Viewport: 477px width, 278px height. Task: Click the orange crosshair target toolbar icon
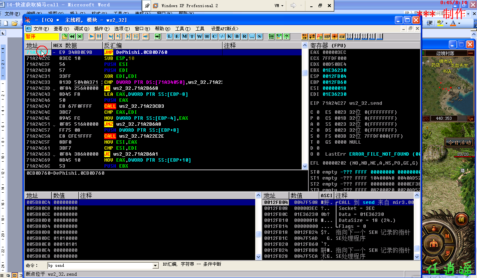[x=335, y=36]
